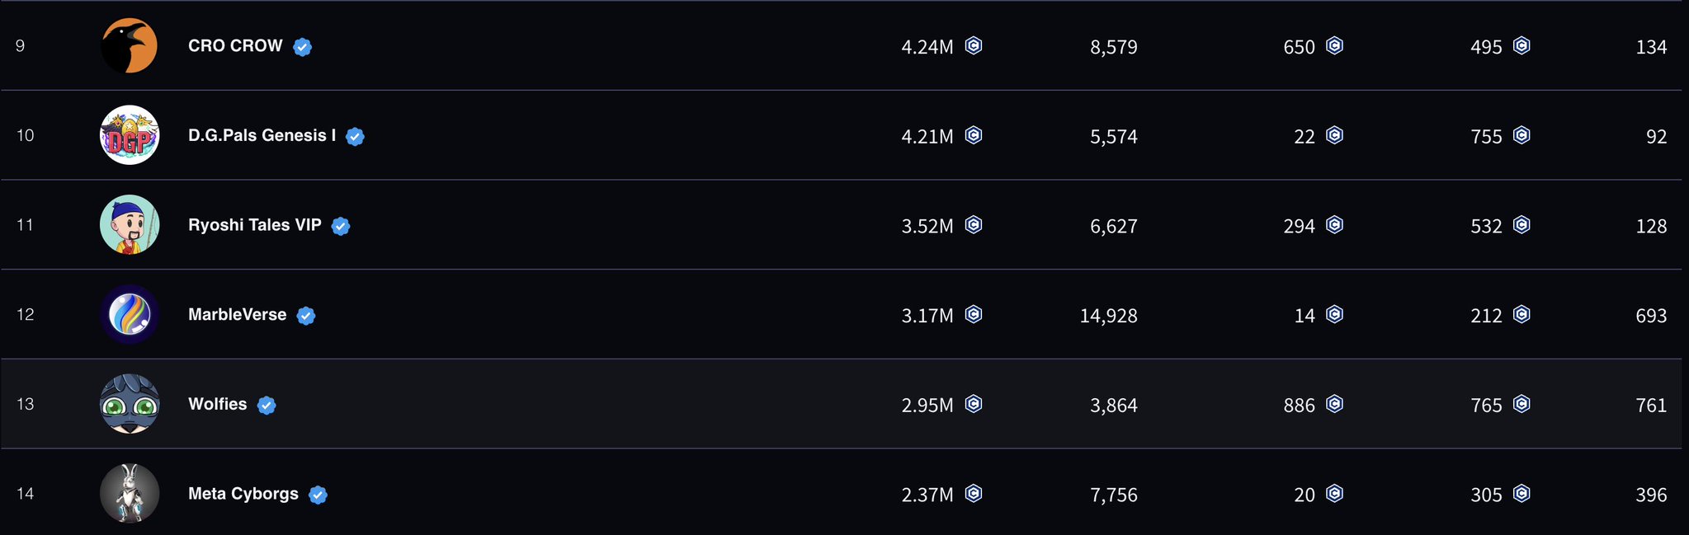This screenshot has height=535, width=1689.
Task: Click the verified badge beside Meta Cyborgs
Action: tap(318, 495)
